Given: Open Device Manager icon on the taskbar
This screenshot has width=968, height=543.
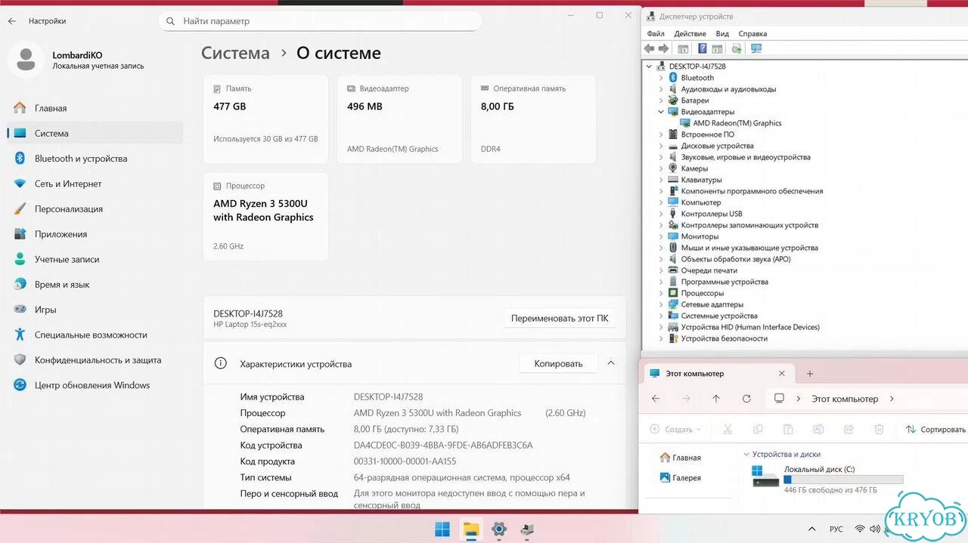Looking at the screenshot, I should (x=528, y=529).
